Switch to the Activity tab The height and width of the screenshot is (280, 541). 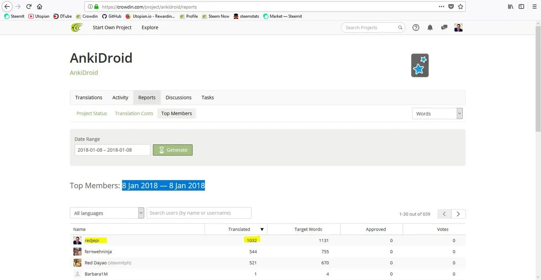coord(120,97)
